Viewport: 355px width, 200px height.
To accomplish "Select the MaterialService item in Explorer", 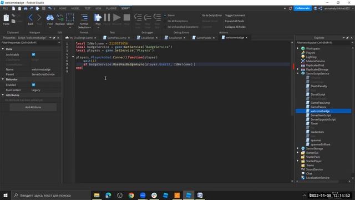I will click(x=315, y=61).
